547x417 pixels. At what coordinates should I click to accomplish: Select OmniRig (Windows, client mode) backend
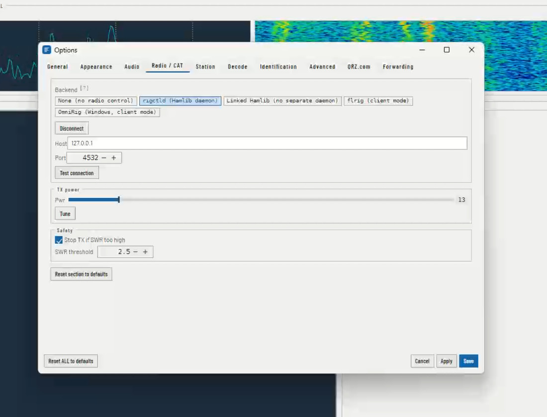click(107, 112)
